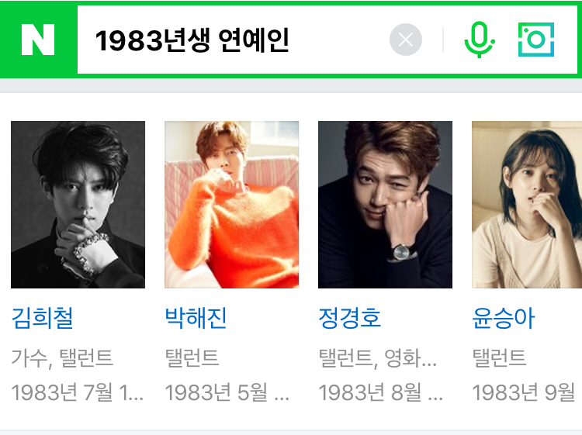Click the Naver N logo
Viewport: 582px width, 435px height.
point(38,40)
